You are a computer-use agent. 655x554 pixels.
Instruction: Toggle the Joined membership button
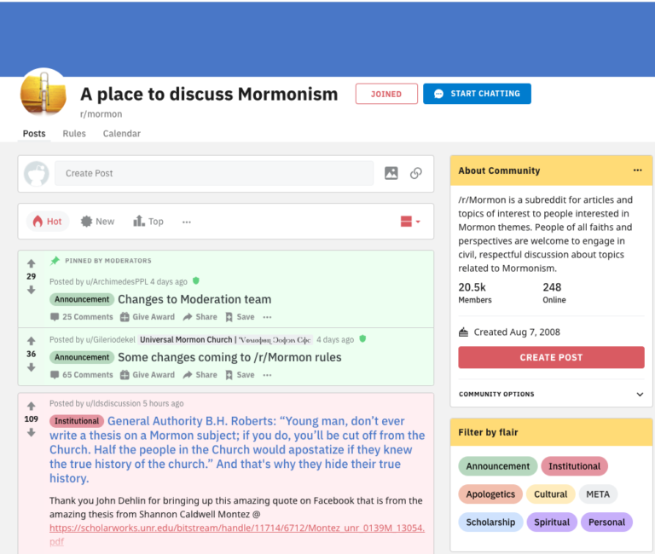386,94
